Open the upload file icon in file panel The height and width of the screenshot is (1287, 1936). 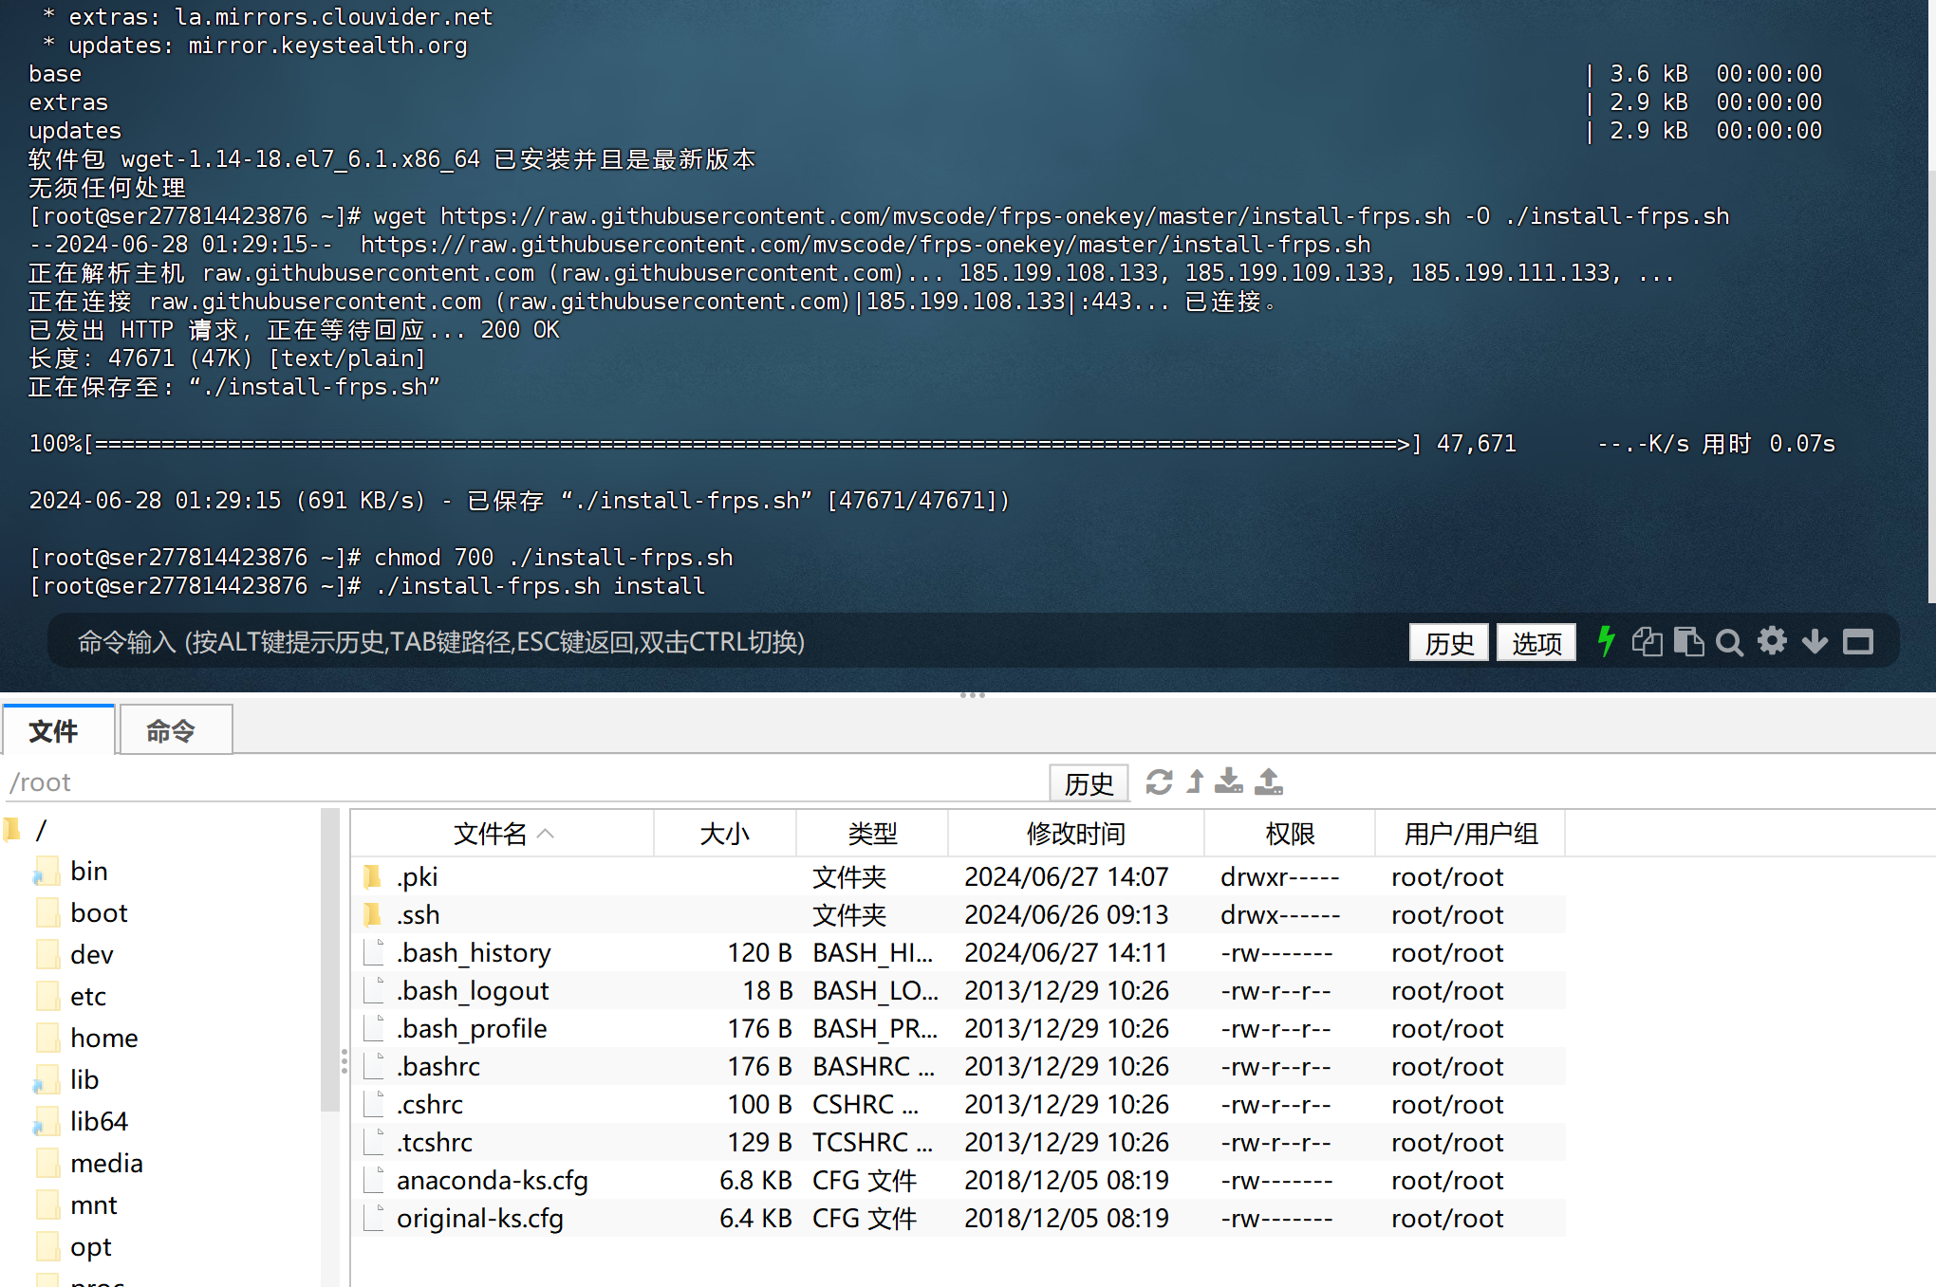click(1268, 782)
